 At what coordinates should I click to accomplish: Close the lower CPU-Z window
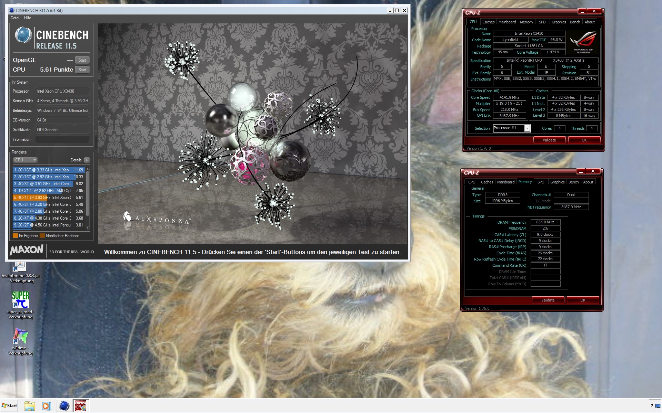593,171
